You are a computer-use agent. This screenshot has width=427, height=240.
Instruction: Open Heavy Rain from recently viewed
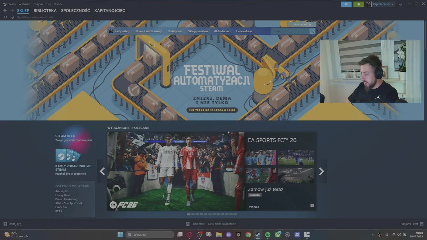pyautogui.click(x=62, y=195)
